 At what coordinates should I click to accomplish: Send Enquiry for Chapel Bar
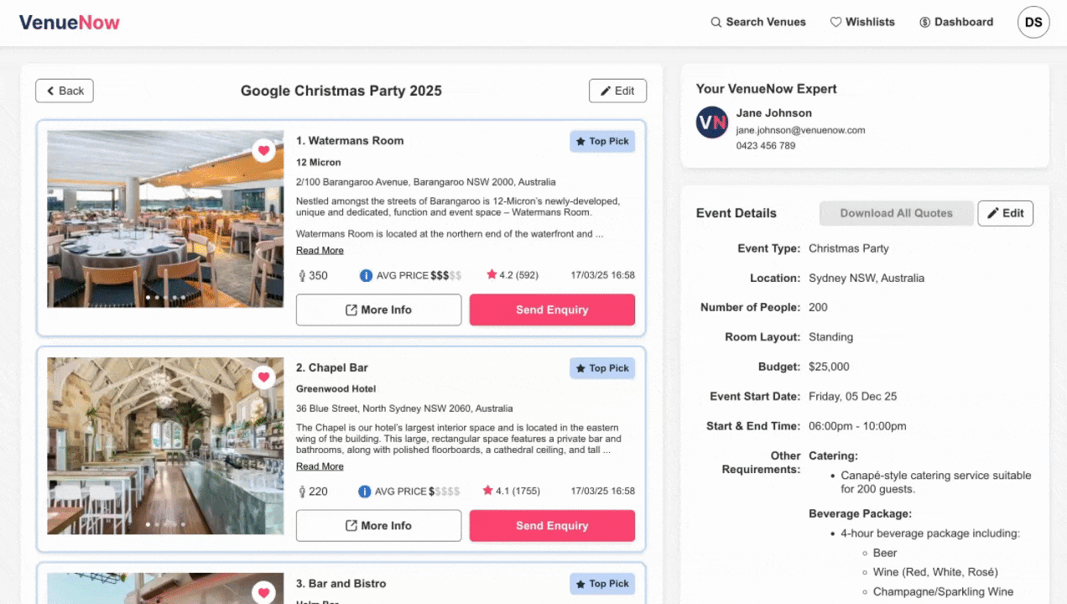point(552,526)
